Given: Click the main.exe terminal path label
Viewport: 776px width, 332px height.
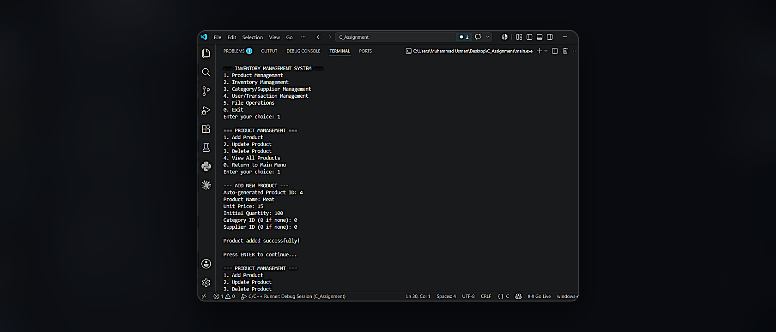Looking at the screenshot, I should pyautogui.click(x=473, y=51).
